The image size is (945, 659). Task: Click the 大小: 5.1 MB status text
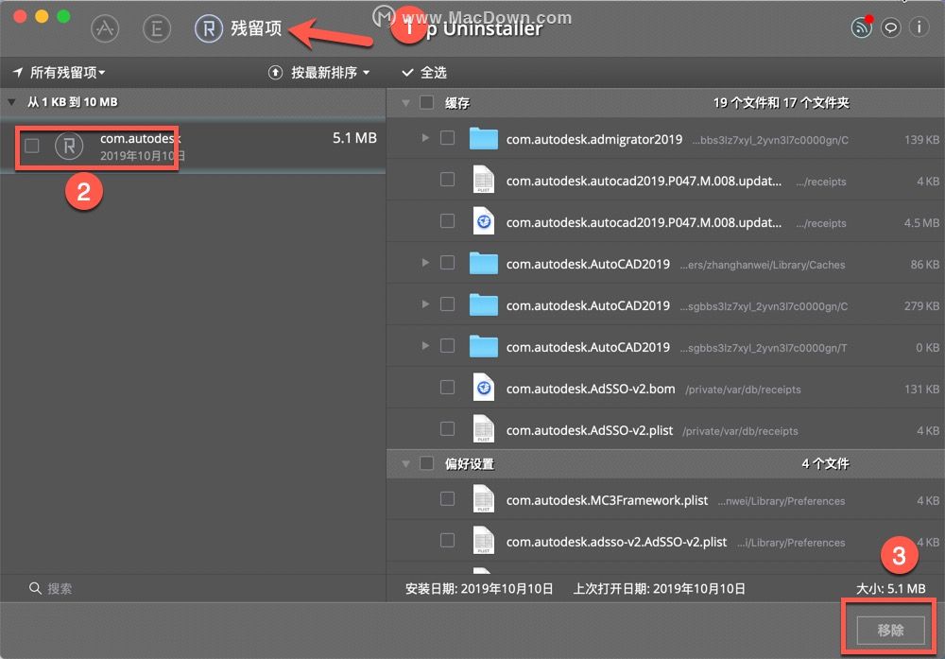[x=891, y=588]
